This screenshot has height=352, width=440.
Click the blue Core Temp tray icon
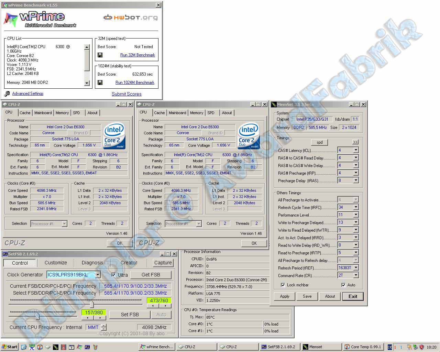(401, 347)
